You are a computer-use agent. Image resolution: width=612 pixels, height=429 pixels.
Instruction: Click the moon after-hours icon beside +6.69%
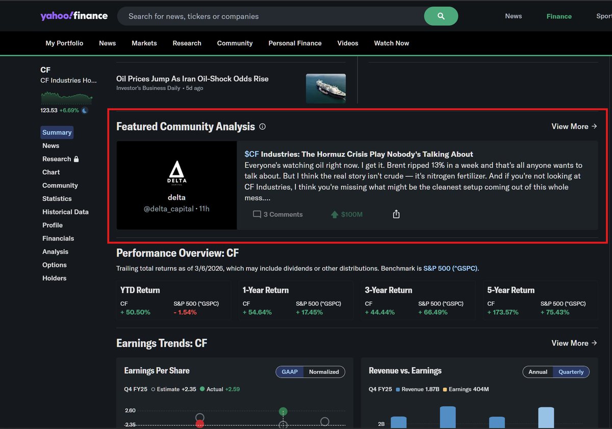(85, 111)
